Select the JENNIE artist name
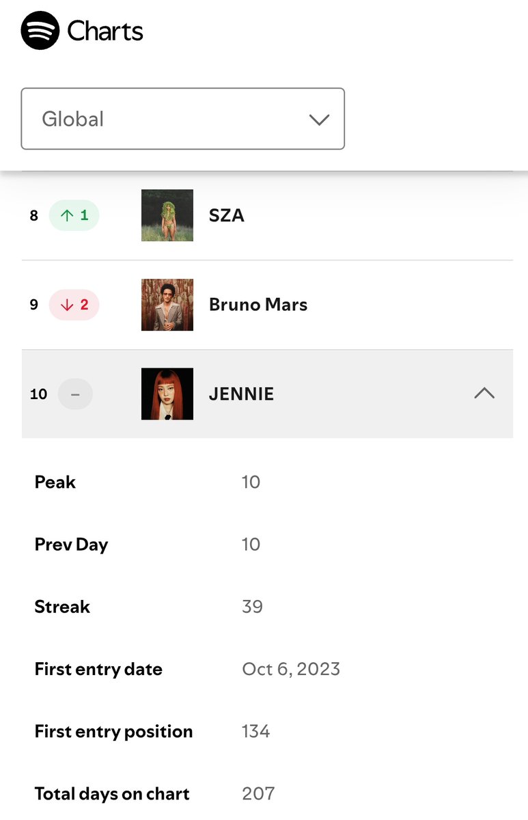Screen dimensions: 528x820 click(242, 394)
